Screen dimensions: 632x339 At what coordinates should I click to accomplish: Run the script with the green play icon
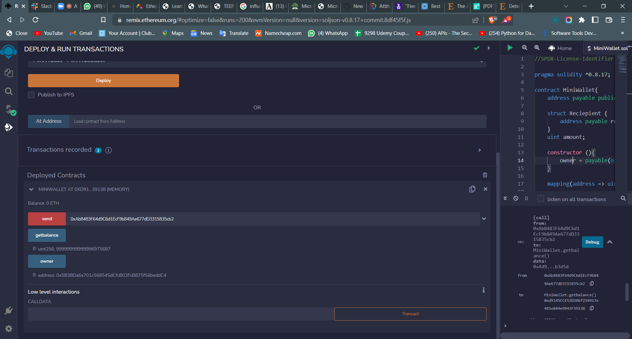(x=510, y=48)
